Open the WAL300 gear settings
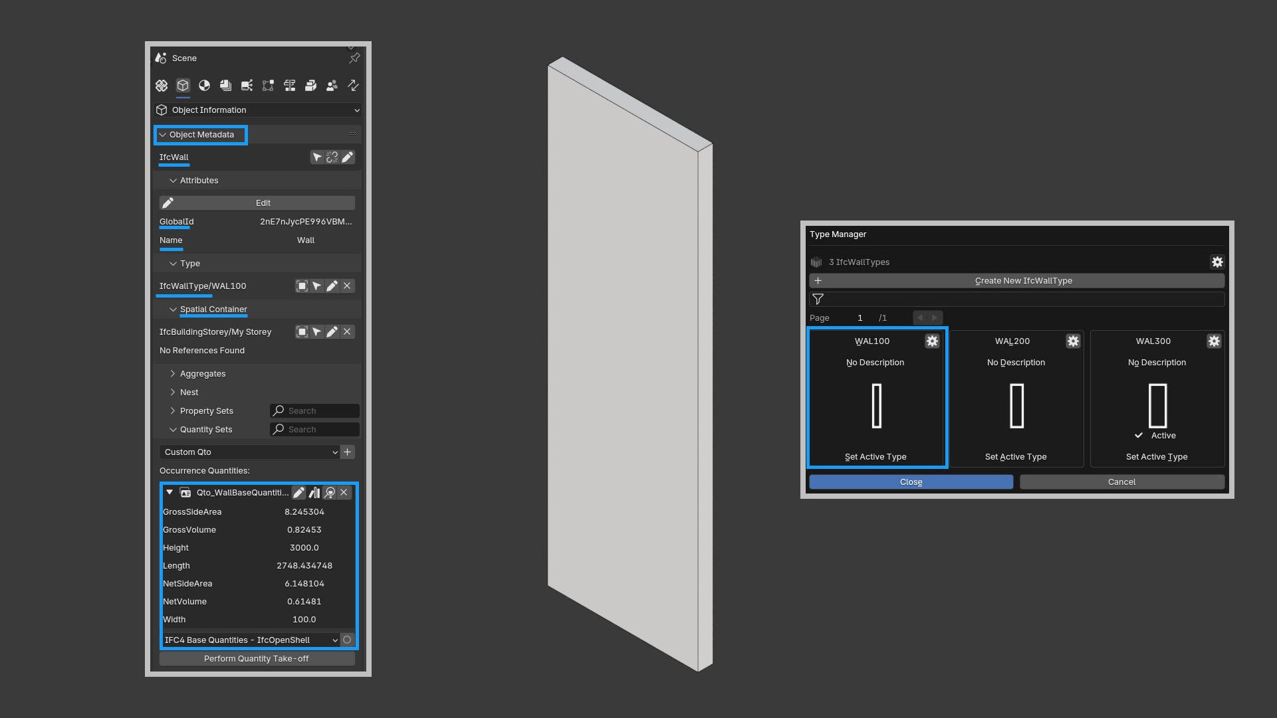The width and height of the screenshot is (1277, 718). 1214,341
